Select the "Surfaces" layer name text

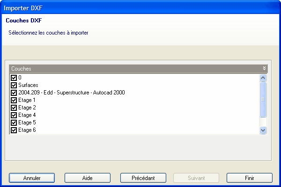coord(28,85)
